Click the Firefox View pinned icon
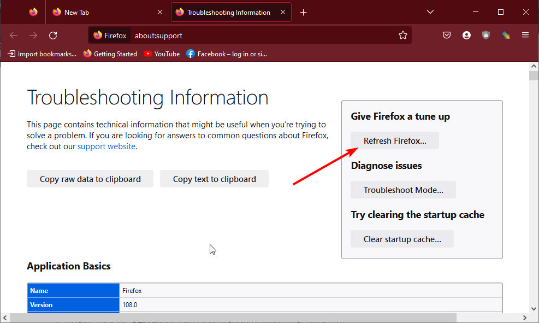 (x=33, y=13)
